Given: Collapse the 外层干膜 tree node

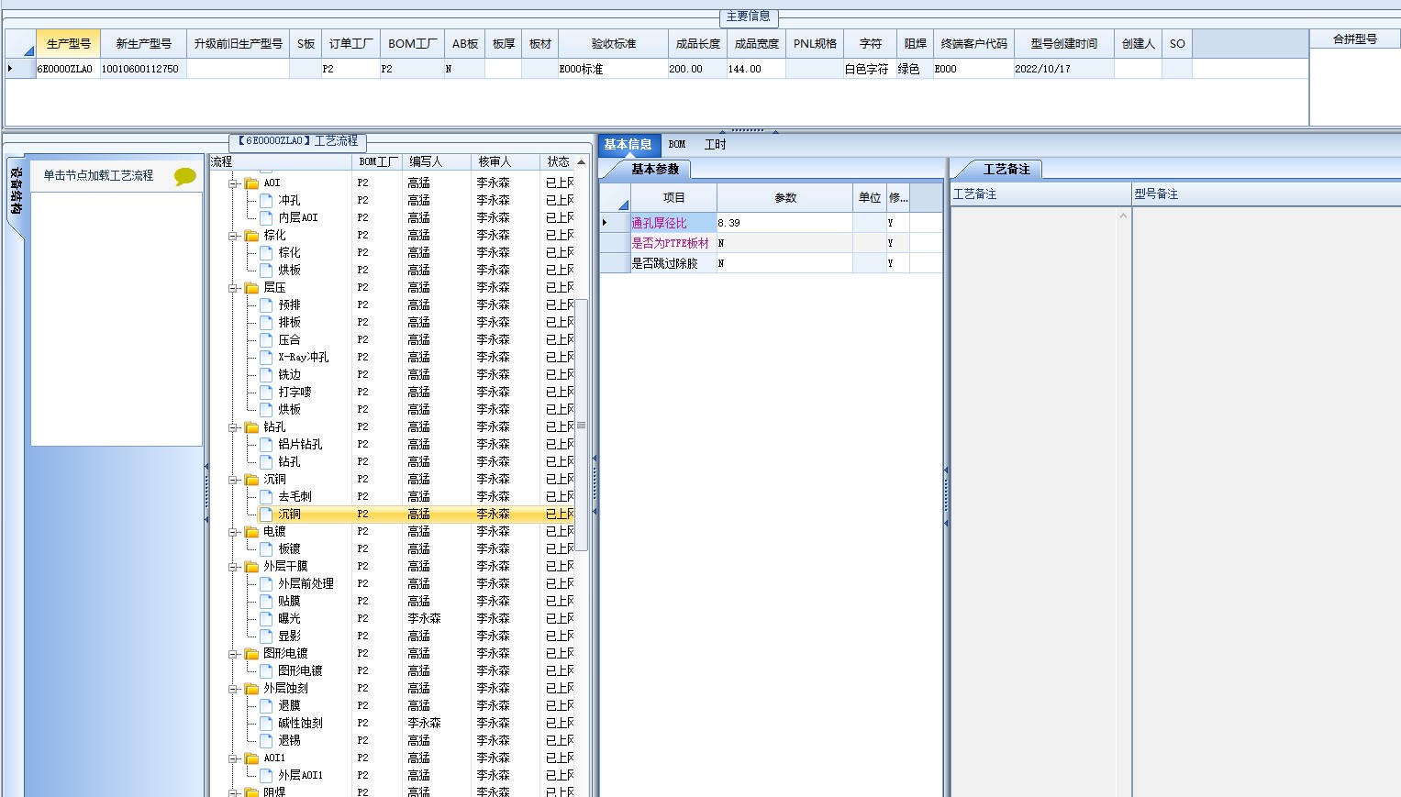Looking at the screenshot, I should pos(234,567).
